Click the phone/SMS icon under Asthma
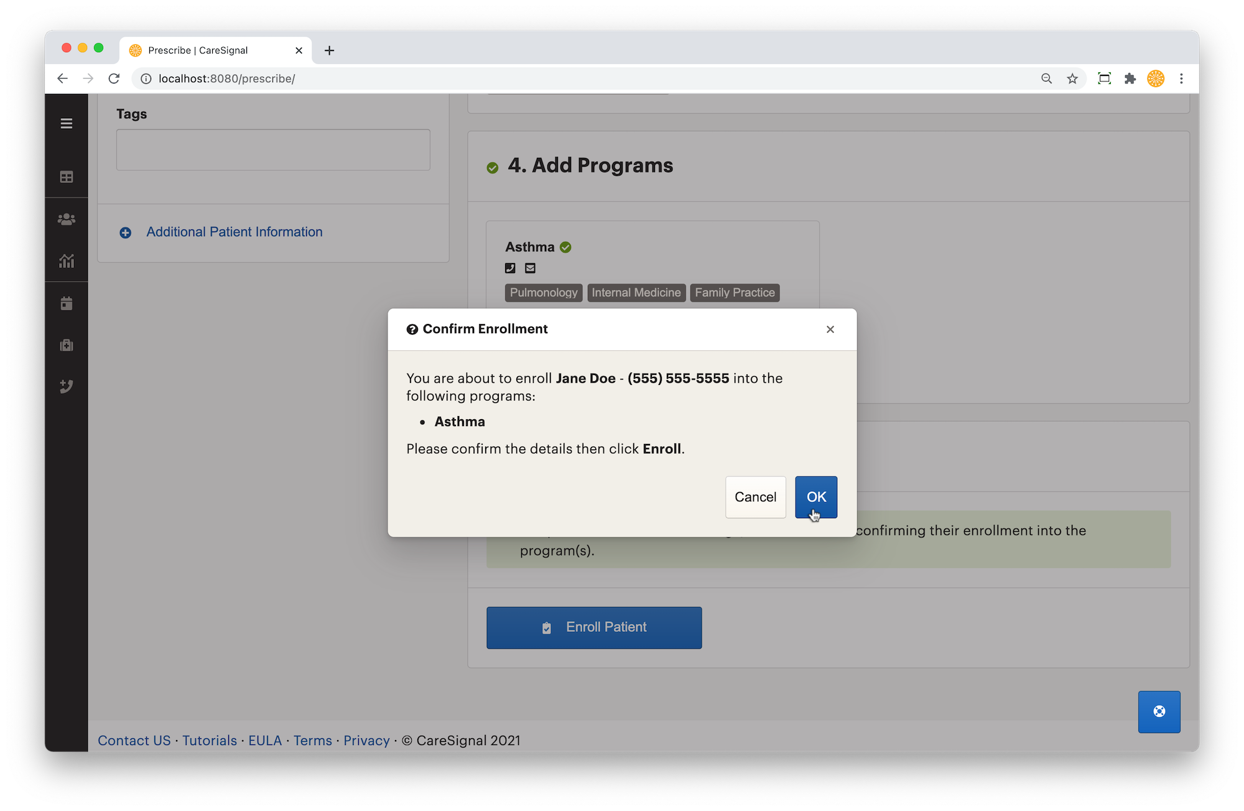The height and width of the screenshot is (811, 1244). tap(510, 268)
